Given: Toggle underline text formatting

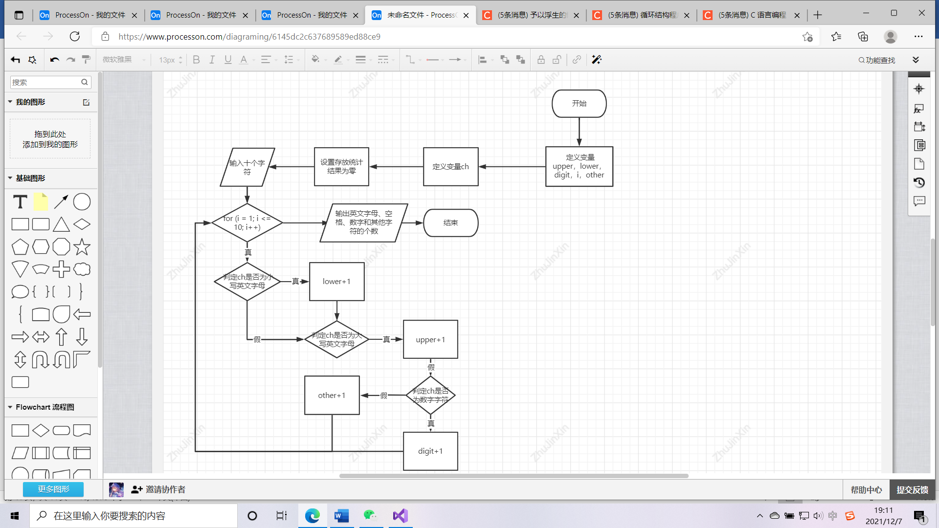Looking at the screenshot, I should coord(228,60).
